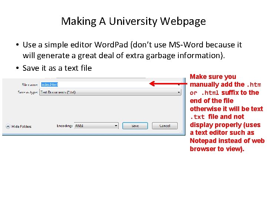The width and height of the screenshot is (267, 200).
Task: Open the Encoding ANSI dropdown
Action: pos(96,126)
